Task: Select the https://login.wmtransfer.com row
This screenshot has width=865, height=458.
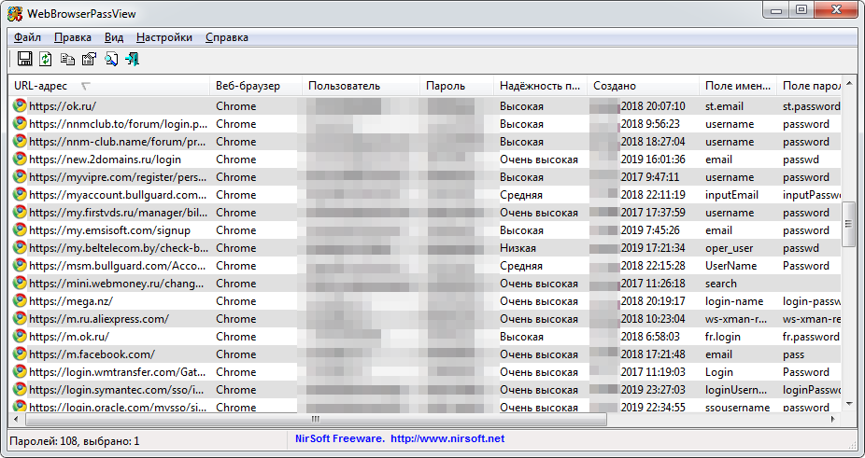Action: [425, 372]
